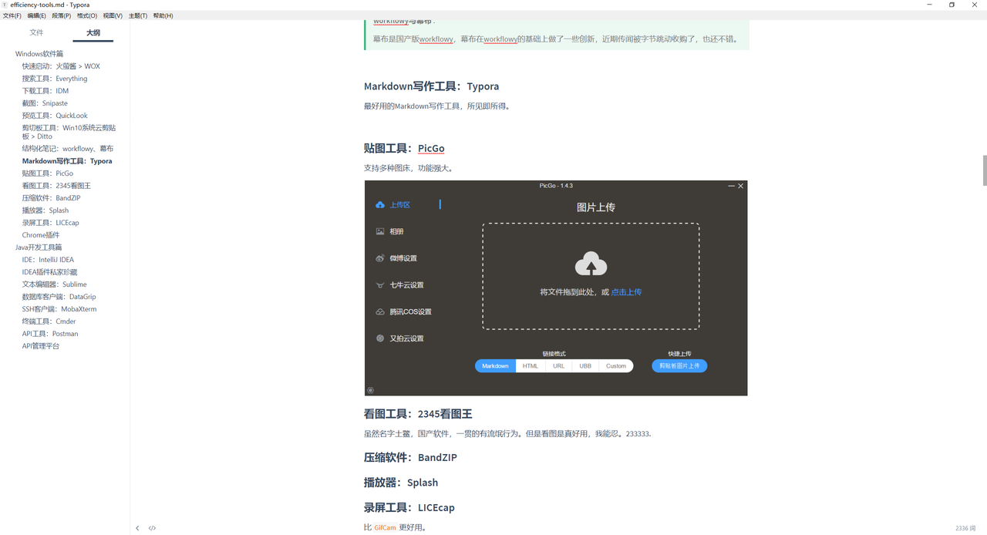987x535 pixels.
Task: Click the first workflowy link in blockquote
Action: (436, 39)
